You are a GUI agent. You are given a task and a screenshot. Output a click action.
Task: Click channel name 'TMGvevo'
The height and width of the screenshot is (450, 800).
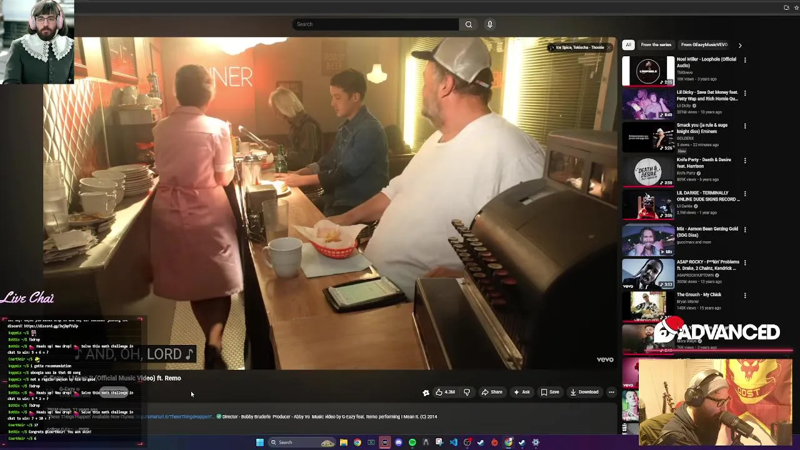(x=685, y=72)
